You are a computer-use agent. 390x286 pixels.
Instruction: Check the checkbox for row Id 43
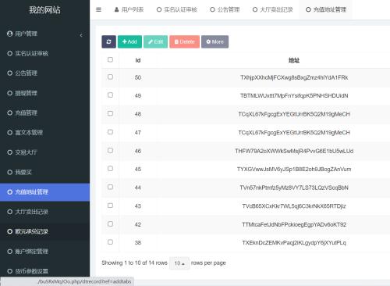click(x=110, y=206)
